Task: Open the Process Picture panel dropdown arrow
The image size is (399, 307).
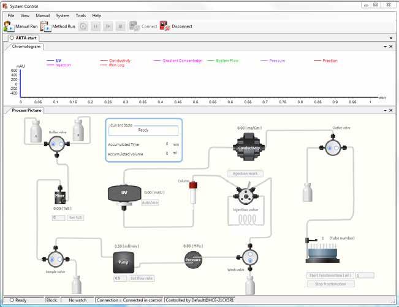Action: (x=385, y=111)
